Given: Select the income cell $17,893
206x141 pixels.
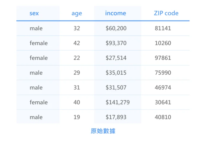Looking at the screenshot, I should tap(116, 117).
